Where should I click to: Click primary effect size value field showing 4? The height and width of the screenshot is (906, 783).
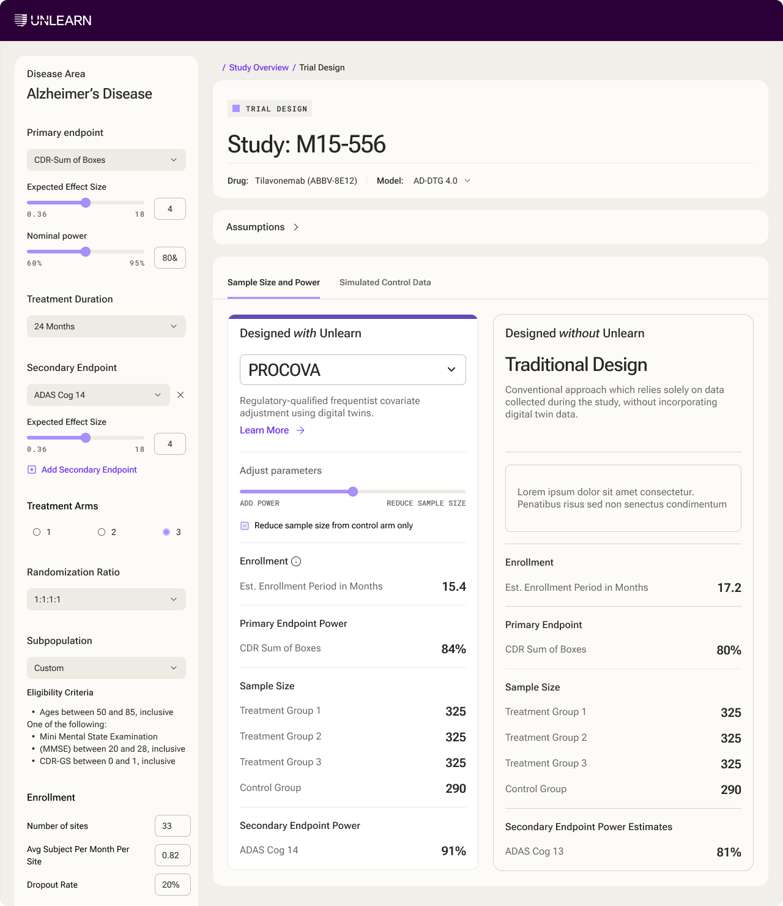pyautogui.click(x=170, y=209)
